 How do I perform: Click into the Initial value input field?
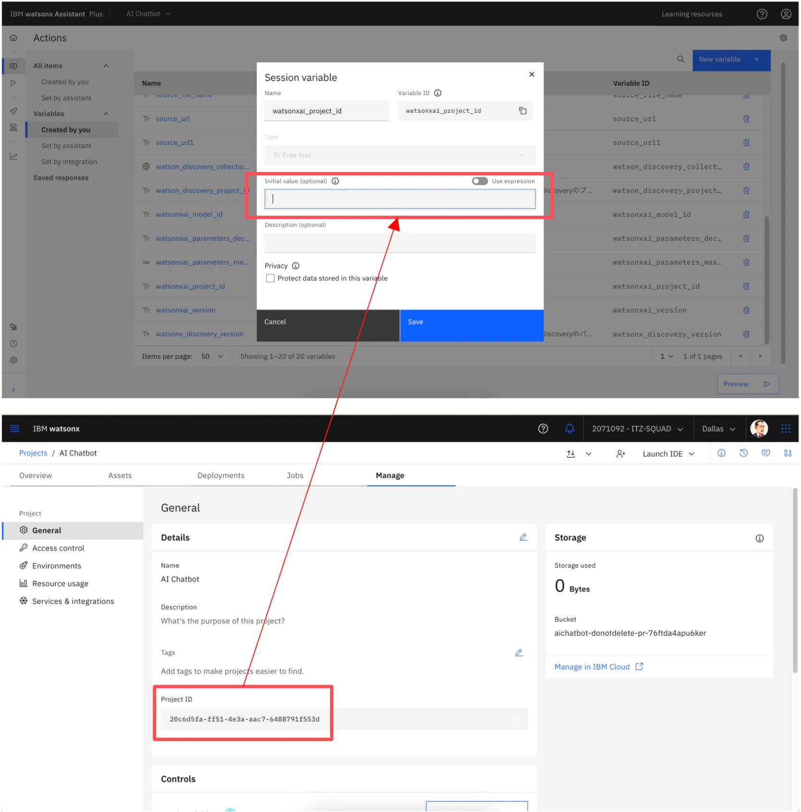coord(400,199)
